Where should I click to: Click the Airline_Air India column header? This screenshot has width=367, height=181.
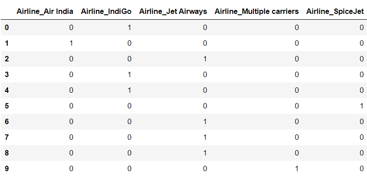(45, 12)
